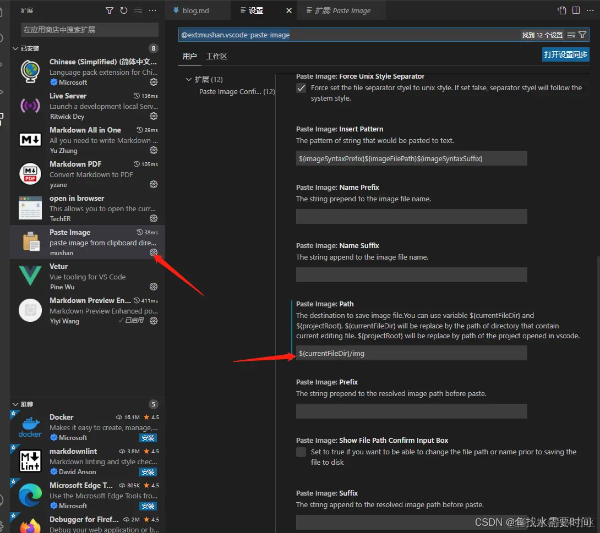Image resolution: width=600 pixels, height=533 pixels.
Task: Edit the Path value ${currentFileDir}/img
Action: (411, 353)
